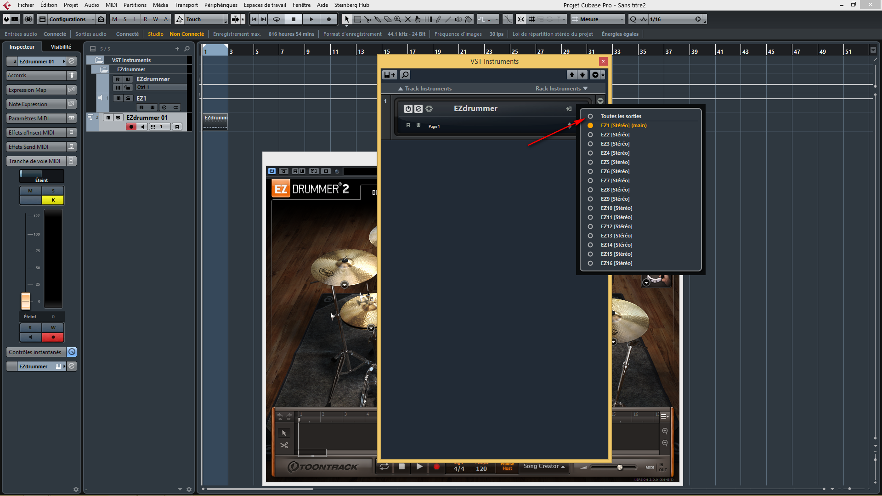Toggle the Cycle loop button

(277, 19)
